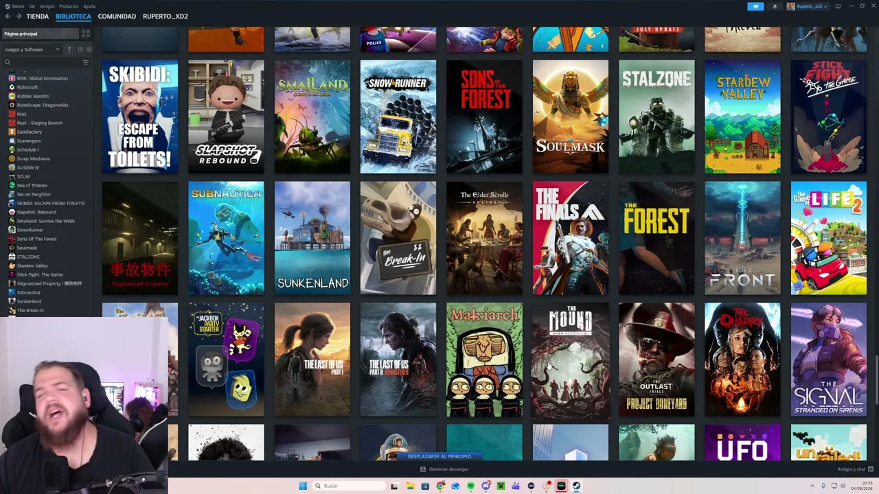Open the Productos menu

(x=69, y=6)
